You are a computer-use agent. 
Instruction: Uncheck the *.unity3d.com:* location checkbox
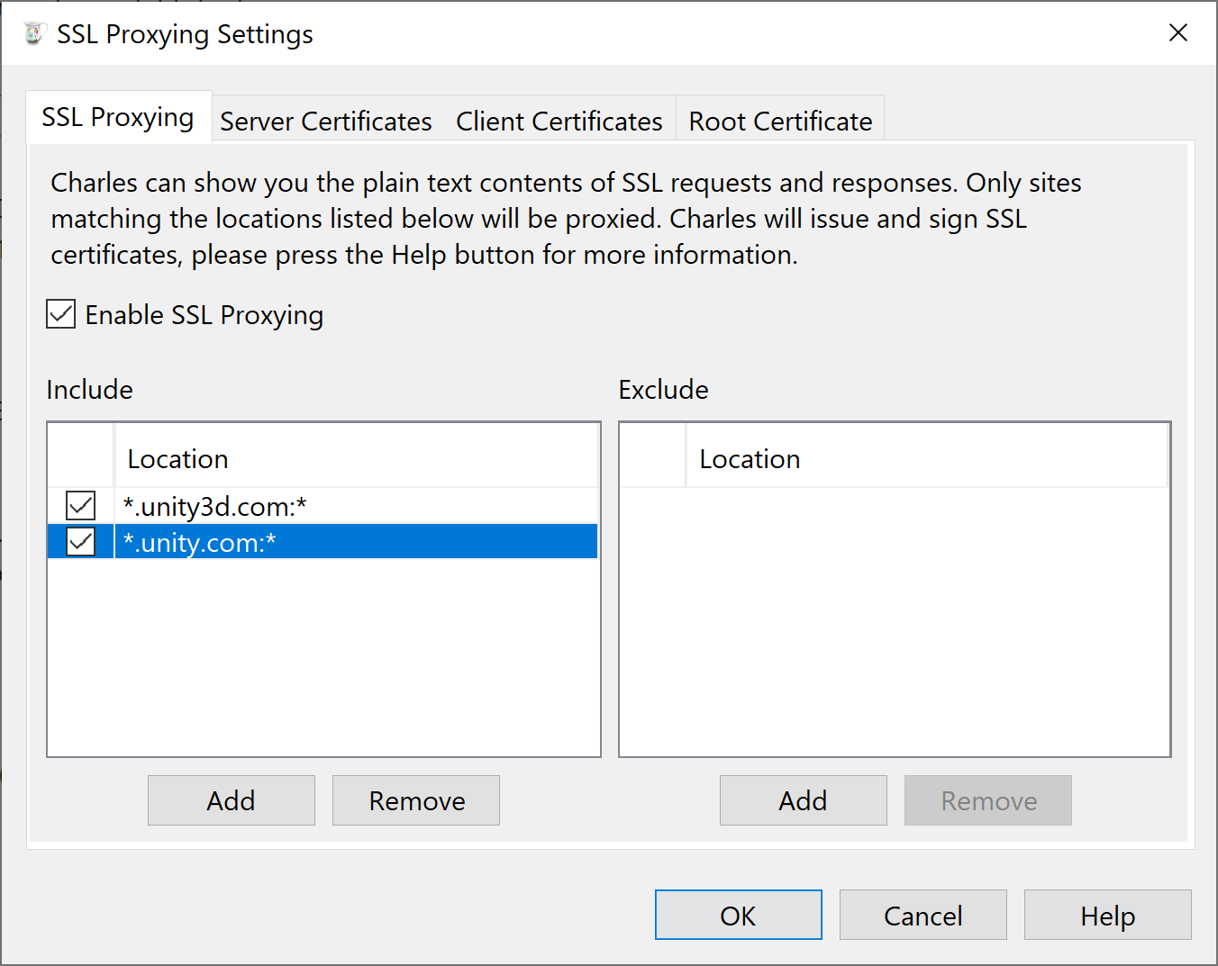(81, 506)
